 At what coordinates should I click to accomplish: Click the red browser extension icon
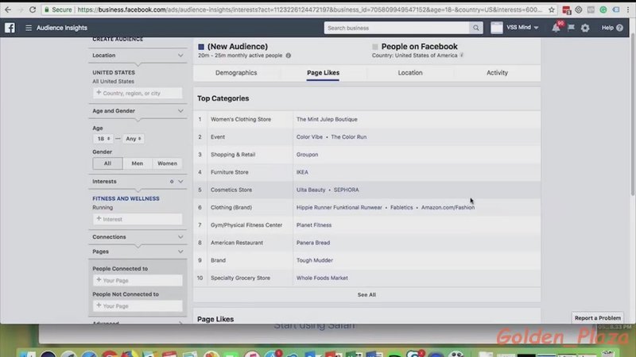pyautogui.click(x=566, y=10)
